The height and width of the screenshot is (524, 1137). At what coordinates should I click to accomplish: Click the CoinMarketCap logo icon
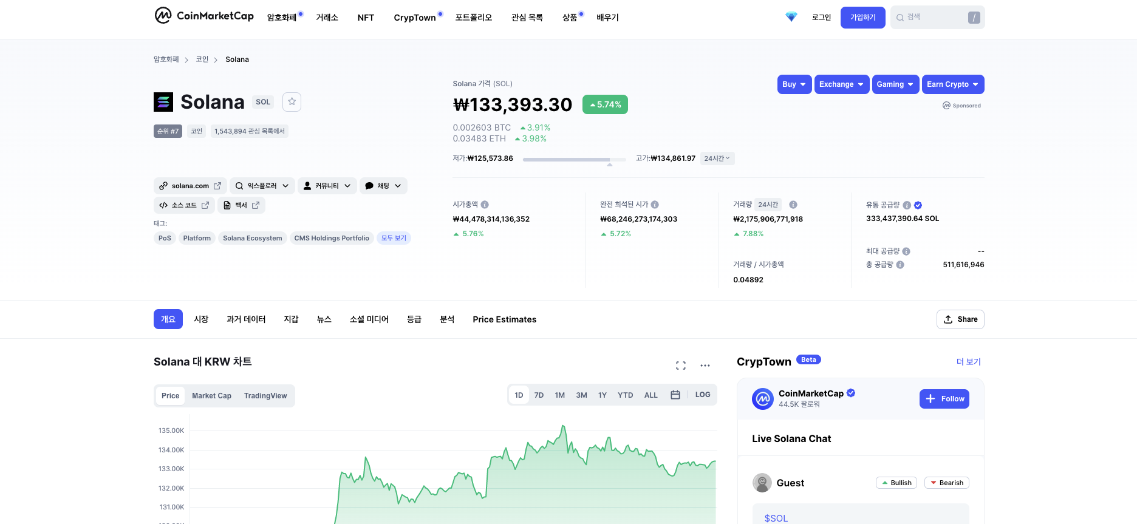[x=163, y=15]
